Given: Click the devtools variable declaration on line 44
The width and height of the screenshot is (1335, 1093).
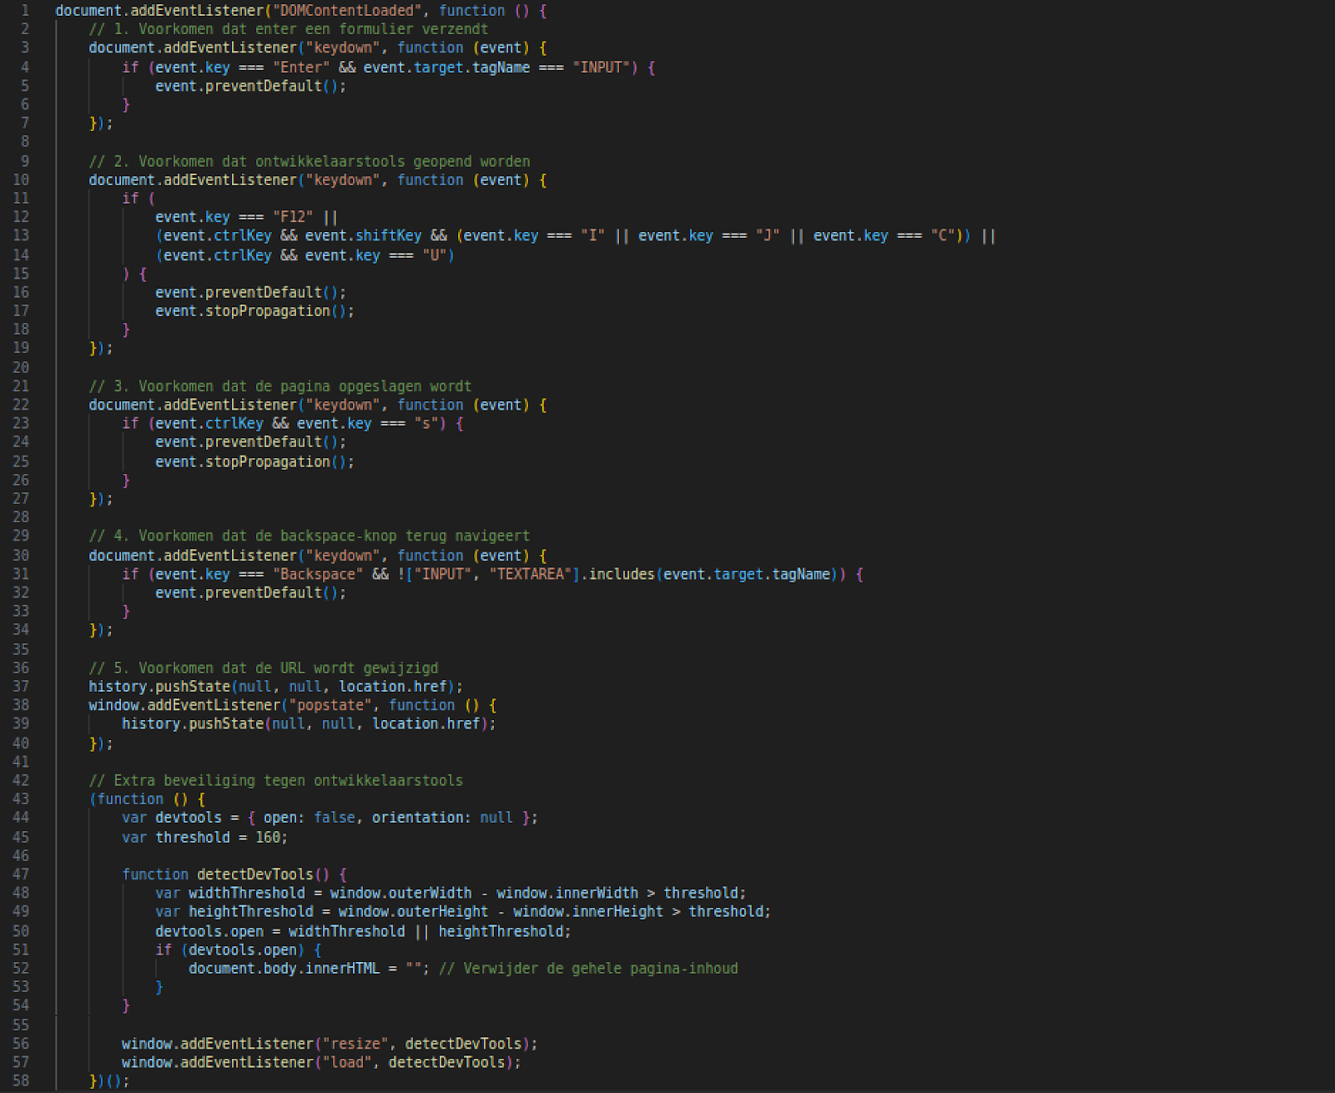Looking at the screenshot, I should pyautogui.click(x=188, y=817).
